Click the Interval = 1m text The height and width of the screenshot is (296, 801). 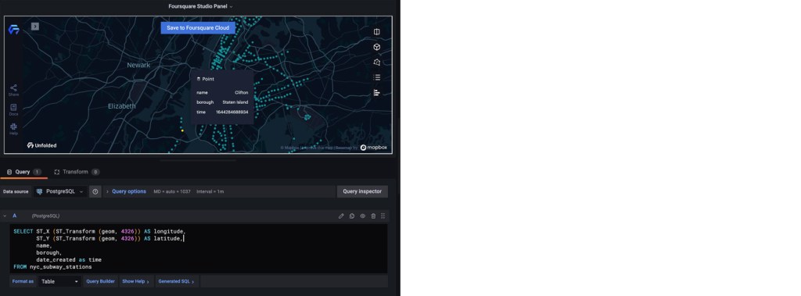coord(210,191)
